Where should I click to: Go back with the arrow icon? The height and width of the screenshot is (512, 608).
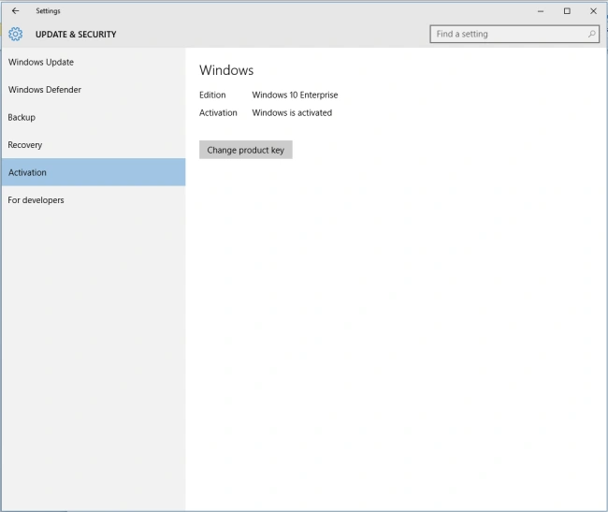(x=15, y=11)
